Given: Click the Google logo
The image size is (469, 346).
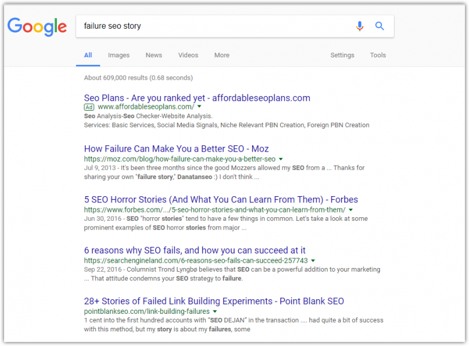Looking at the screenshot, I should (x=37, y=26).
